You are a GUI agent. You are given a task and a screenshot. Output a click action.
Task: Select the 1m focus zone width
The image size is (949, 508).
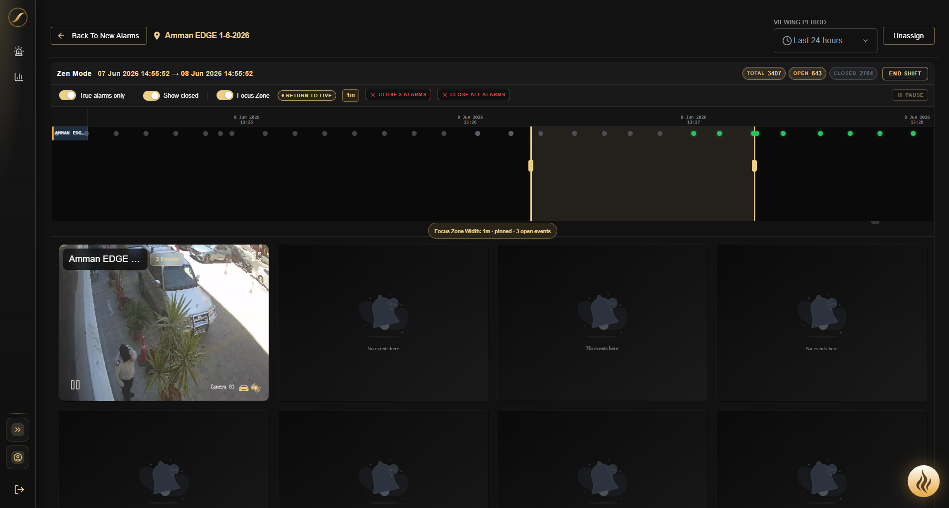click(351, 95)
